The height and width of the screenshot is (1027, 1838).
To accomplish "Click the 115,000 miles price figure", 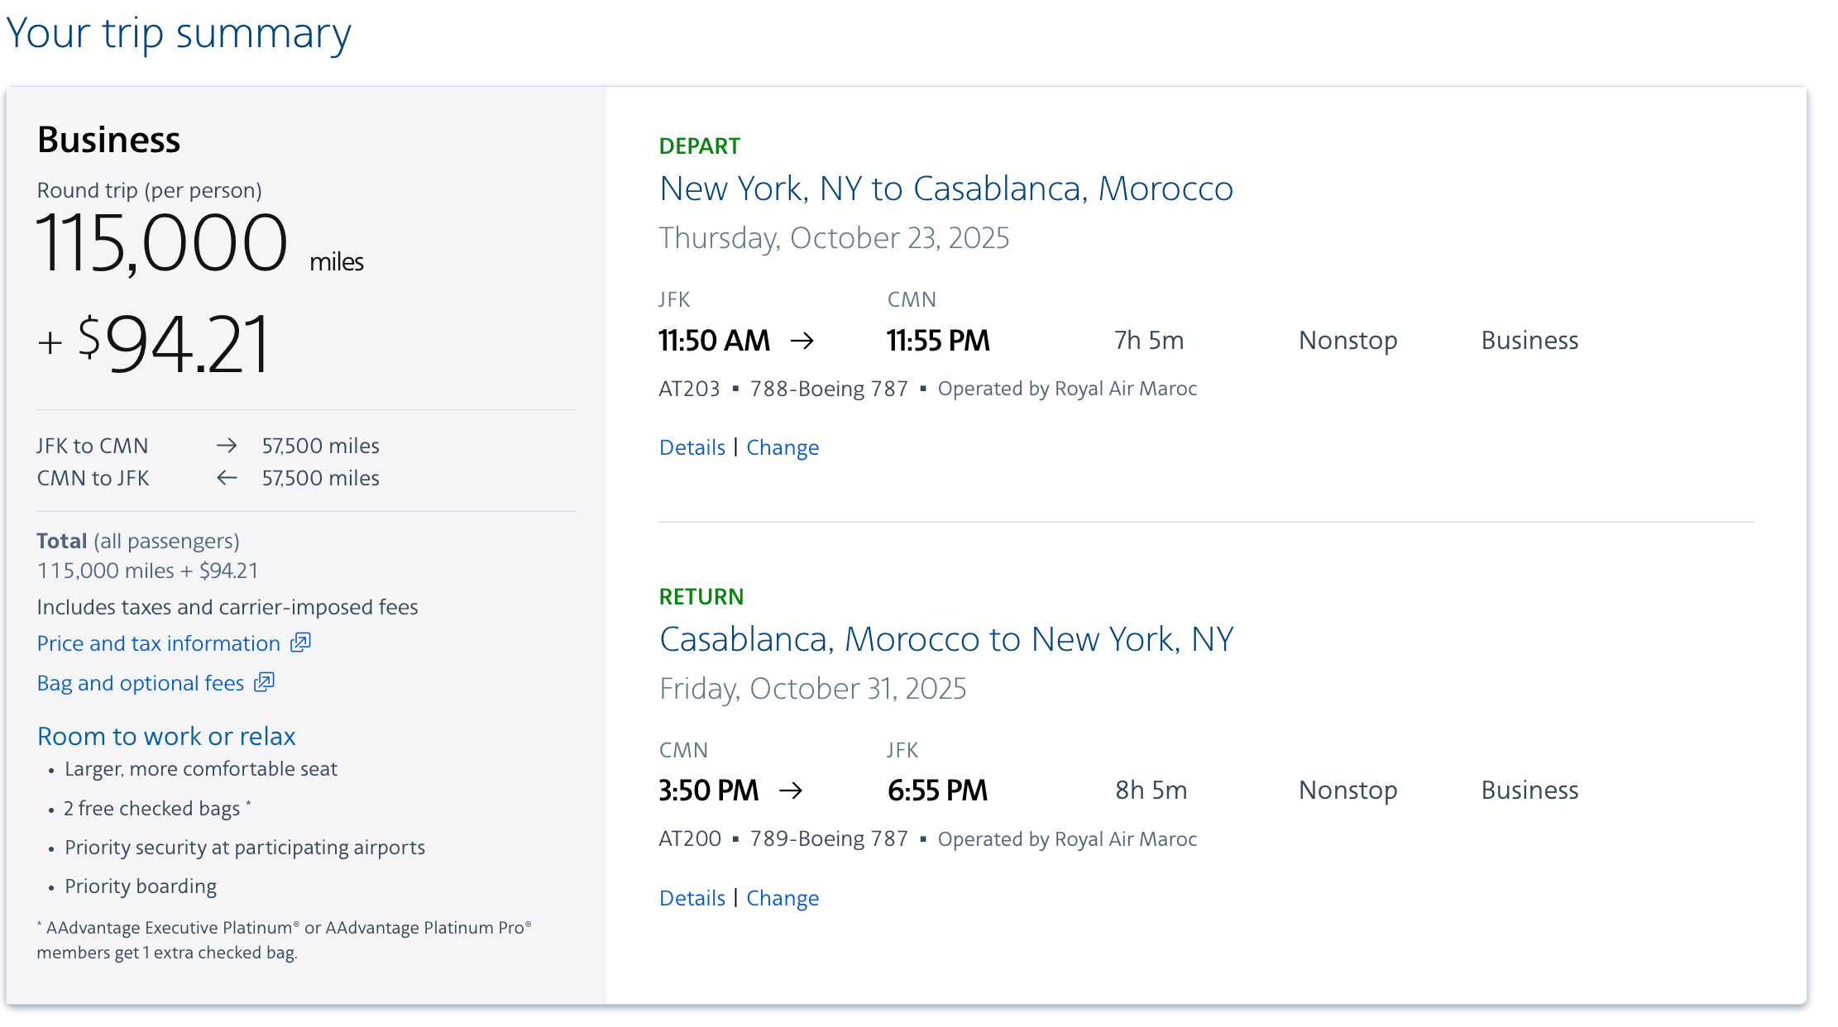I will click(x=200, y=243).
